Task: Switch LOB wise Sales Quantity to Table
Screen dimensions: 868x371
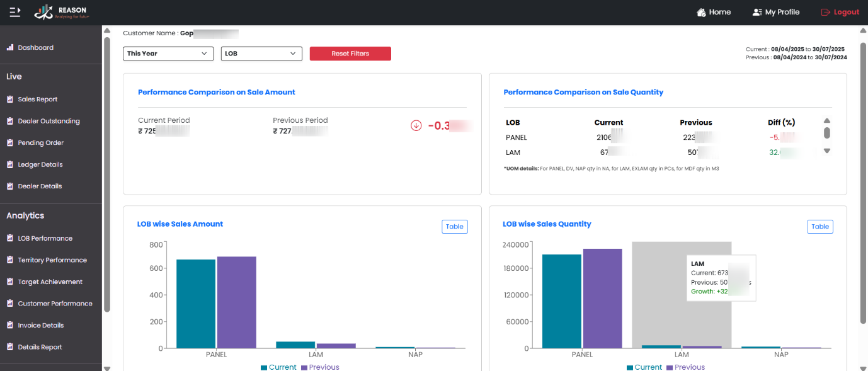Action: pyautogui.click(x=819, y=227)
